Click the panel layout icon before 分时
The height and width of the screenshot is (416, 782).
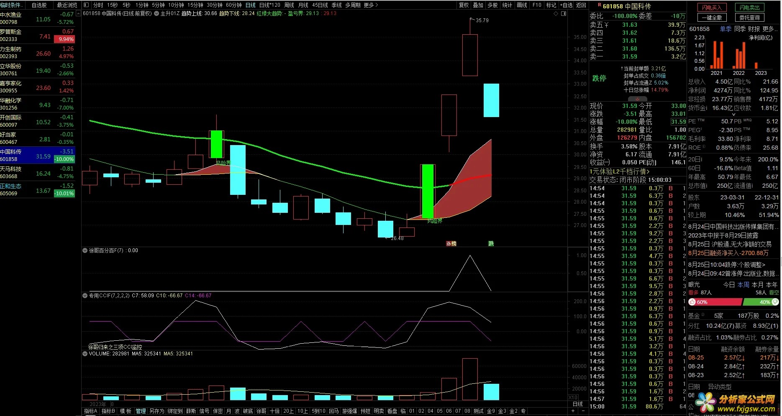click(86, 5)
